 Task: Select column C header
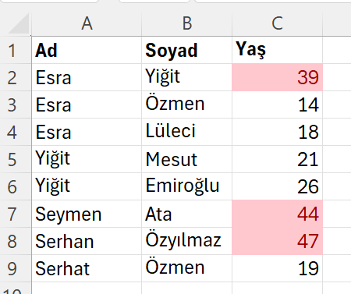click(x=277, y=23)
